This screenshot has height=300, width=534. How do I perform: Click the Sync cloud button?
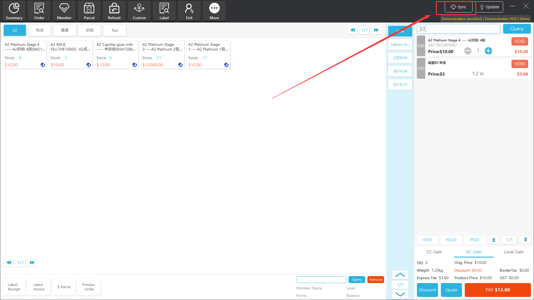(458, 7)
